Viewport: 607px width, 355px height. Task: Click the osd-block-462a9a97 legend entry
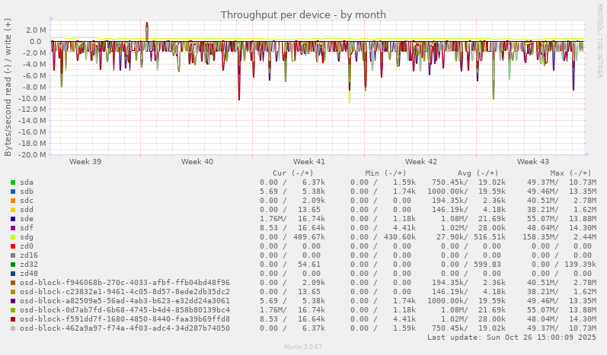point(124,328)
